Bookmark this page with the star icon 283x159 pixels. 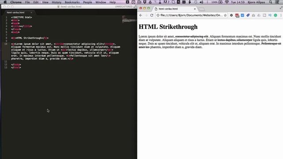point(225,15)
